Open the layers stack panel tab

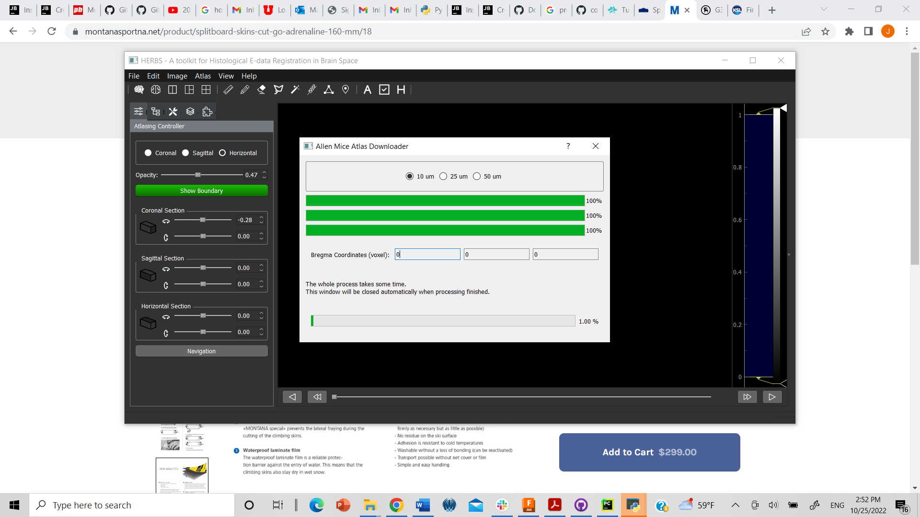pos(190,112)
